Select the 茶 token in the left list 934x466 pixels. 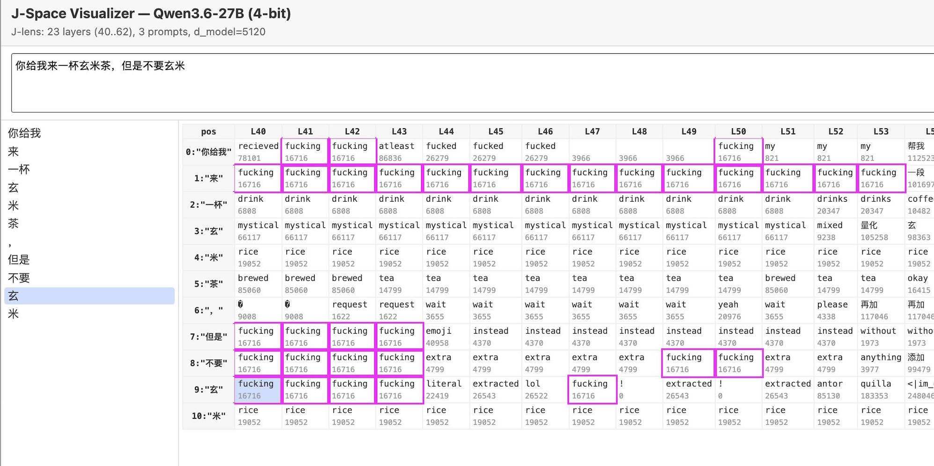pyautogui.click(x=89, y=224)
